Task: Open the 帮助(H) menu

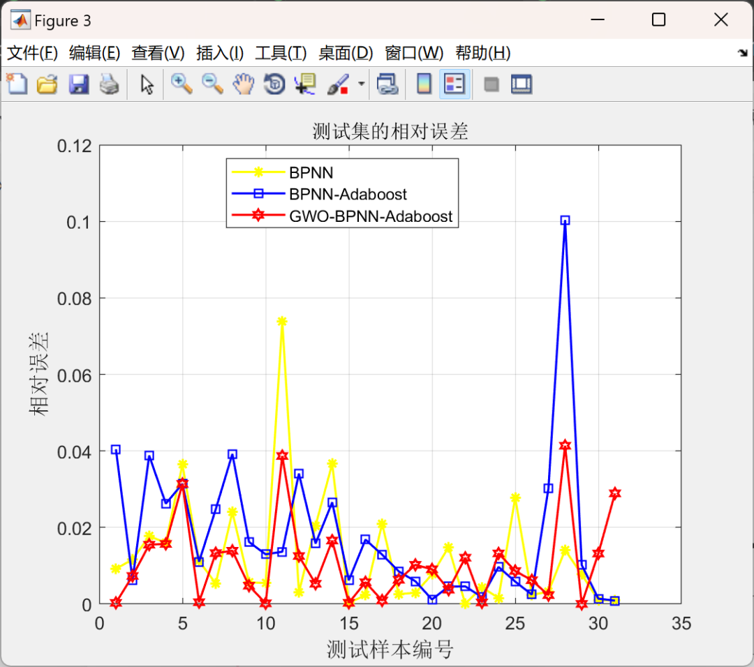Action: (x=483, y=53)
